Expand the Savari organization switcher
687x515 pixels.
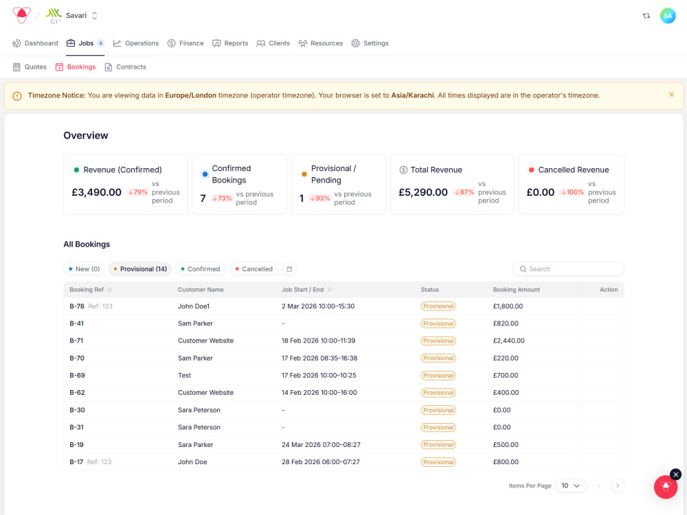[94, 16]
